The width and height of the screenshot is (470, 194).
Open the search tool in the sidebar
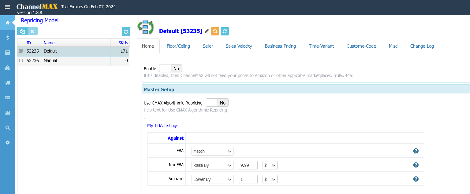click(x=8, y=127)
